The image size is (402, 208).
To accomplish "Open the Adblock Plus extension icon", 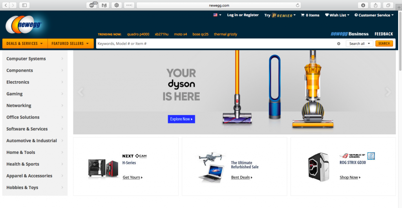I will click(x=91, y=5).
